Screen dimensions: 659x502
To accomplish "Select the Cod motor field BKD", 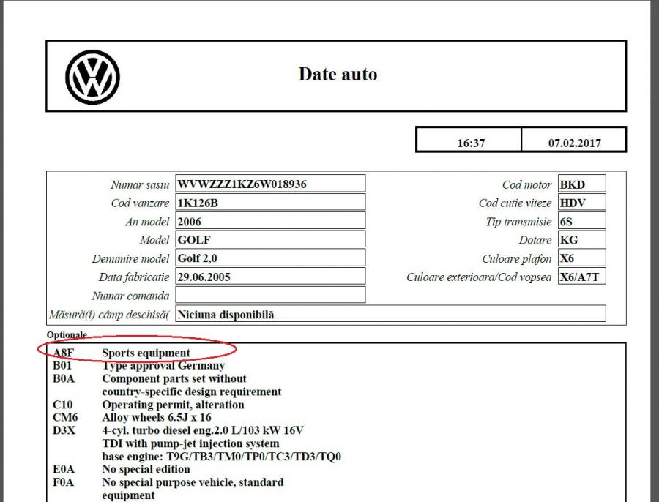I will pyautogui.click(x=581, y=184).
